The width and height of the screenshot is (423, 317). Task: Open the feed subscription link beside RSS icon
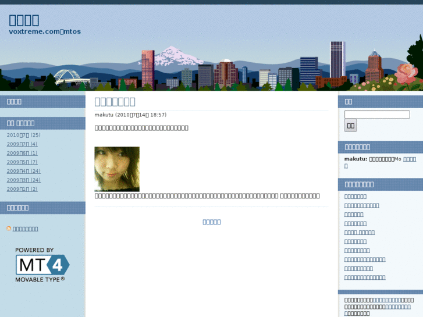coord(26,229)
